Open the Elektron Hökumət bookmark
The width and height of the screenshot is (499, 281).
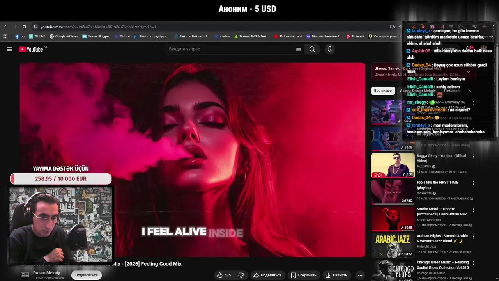[192, 36]
